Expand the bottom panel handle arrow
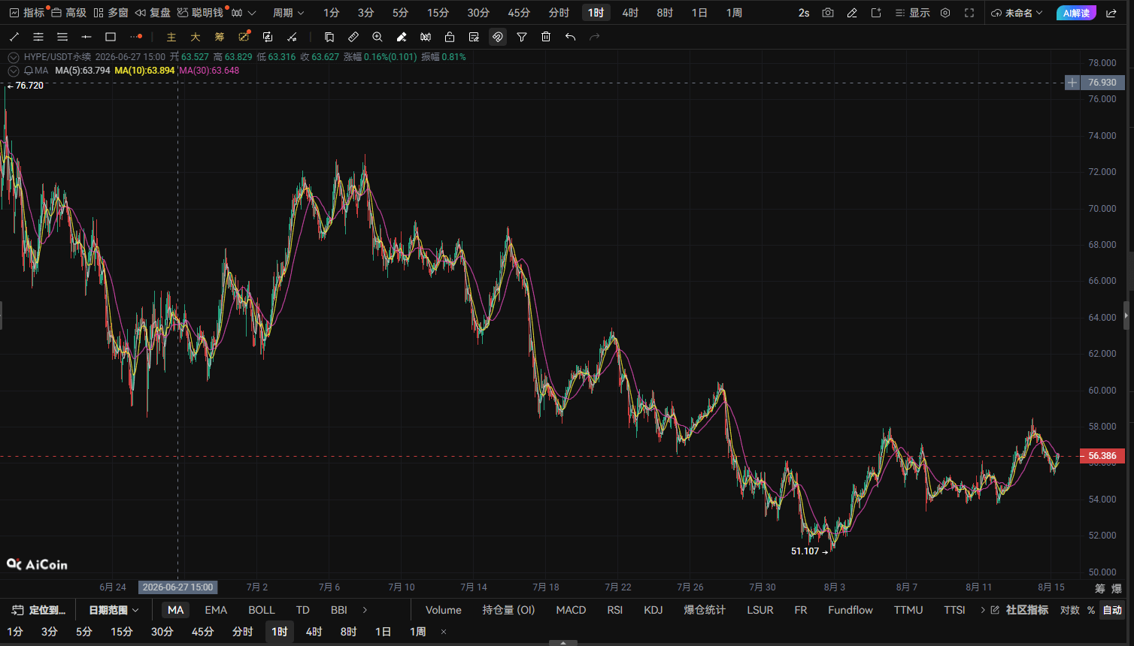 563,643
